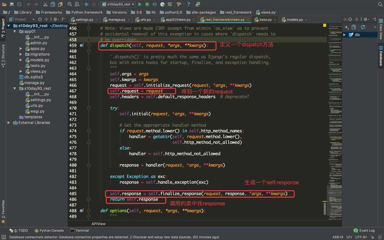Expand External Libraries node
The image size is (384, 240).
pos(9,123)
